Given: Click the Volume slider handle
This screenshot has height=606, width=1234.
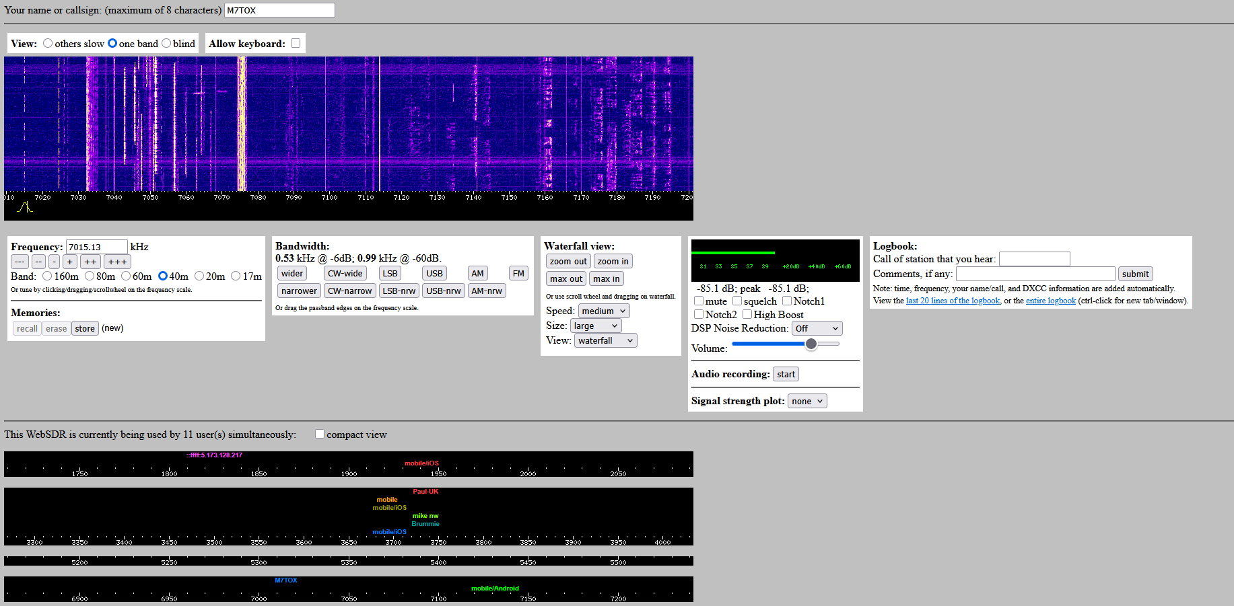Looking at the screenshot, I should (811, 344).
